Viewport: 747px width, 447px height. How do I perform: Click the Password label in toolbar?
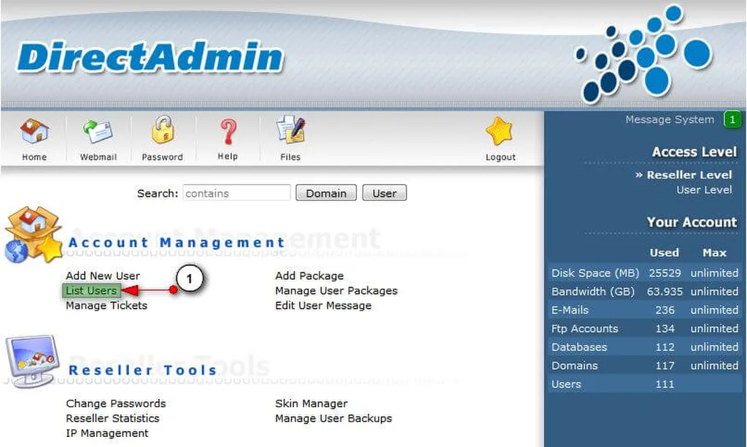162,157
